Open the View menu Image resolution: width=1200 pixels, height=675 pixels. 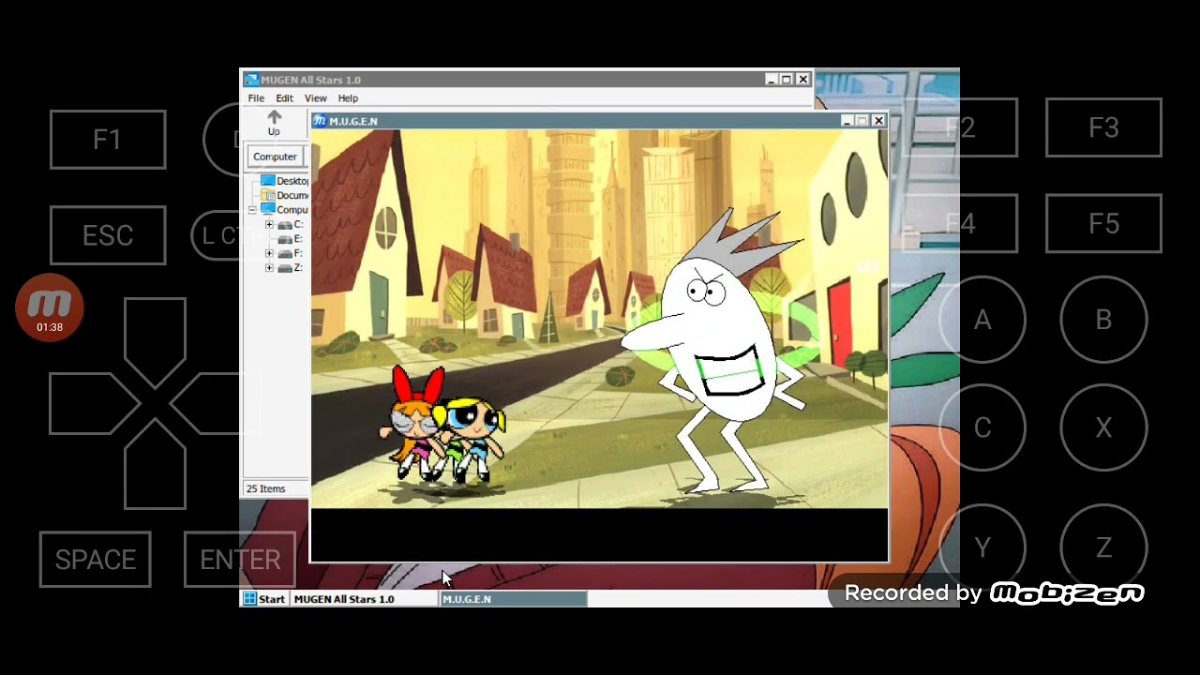[x=315, y=98]
